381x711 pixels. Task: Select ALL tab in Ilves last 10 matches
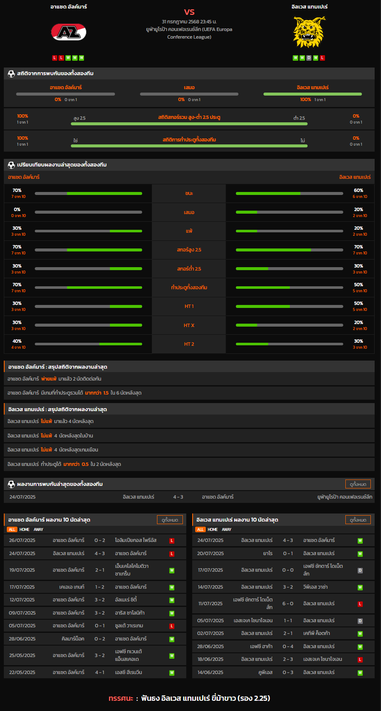pos(200,530)
